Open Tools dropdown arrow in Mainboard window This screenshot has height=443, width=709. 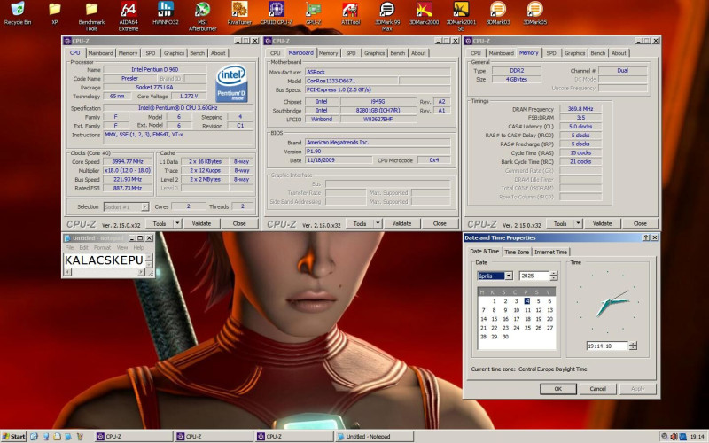pos(378,223)
